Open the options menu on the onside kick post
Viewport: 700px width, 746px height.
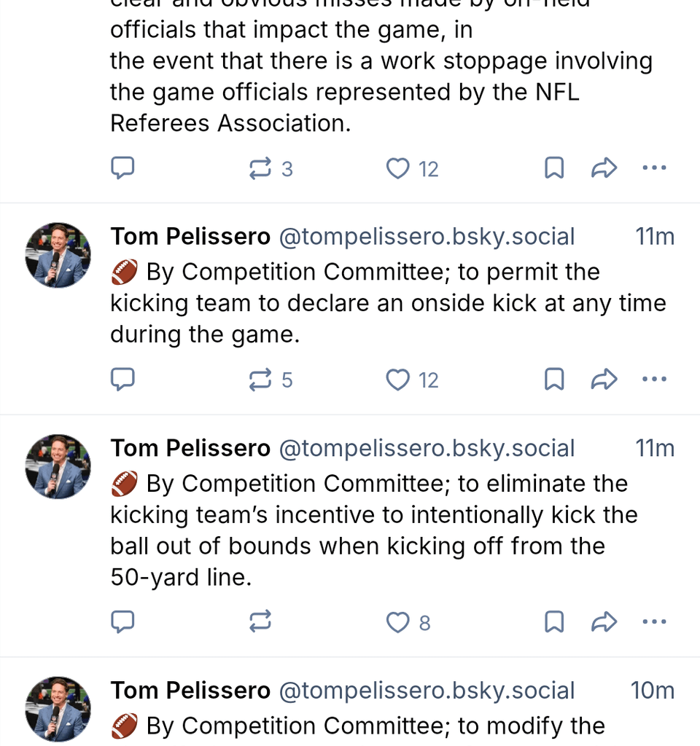(654, 379)
